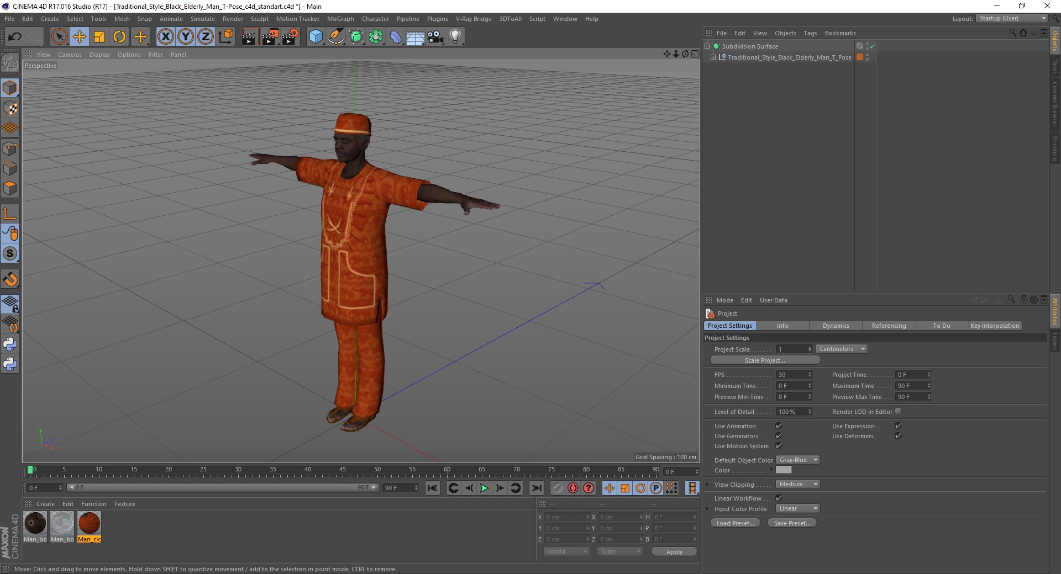Add a Cube primitive object
Viewport: 1061px width, 574px height.
pos(316,37)
